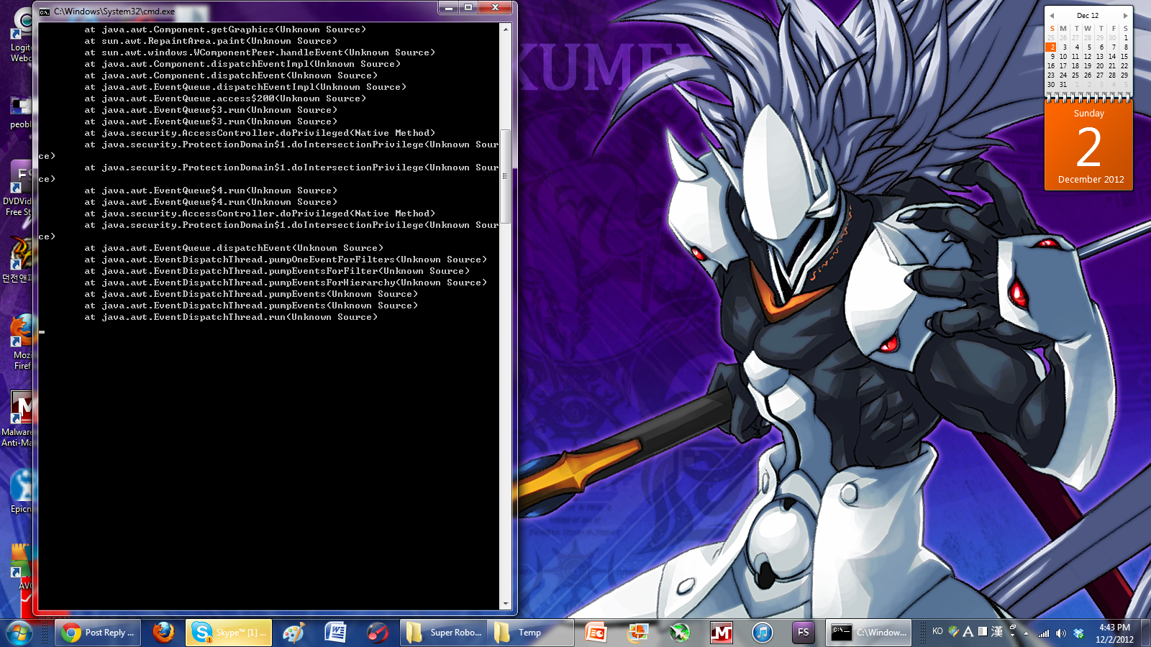Image resolution: width=1151 pixels, height=647 pixels.
Task: Go to next month on calendar gadget
Action: [x=1126, y=16]
